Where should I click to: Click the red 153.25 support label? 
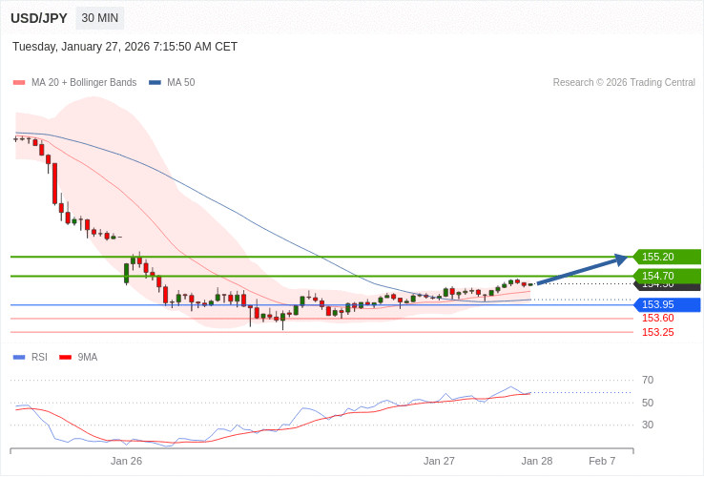658,332
